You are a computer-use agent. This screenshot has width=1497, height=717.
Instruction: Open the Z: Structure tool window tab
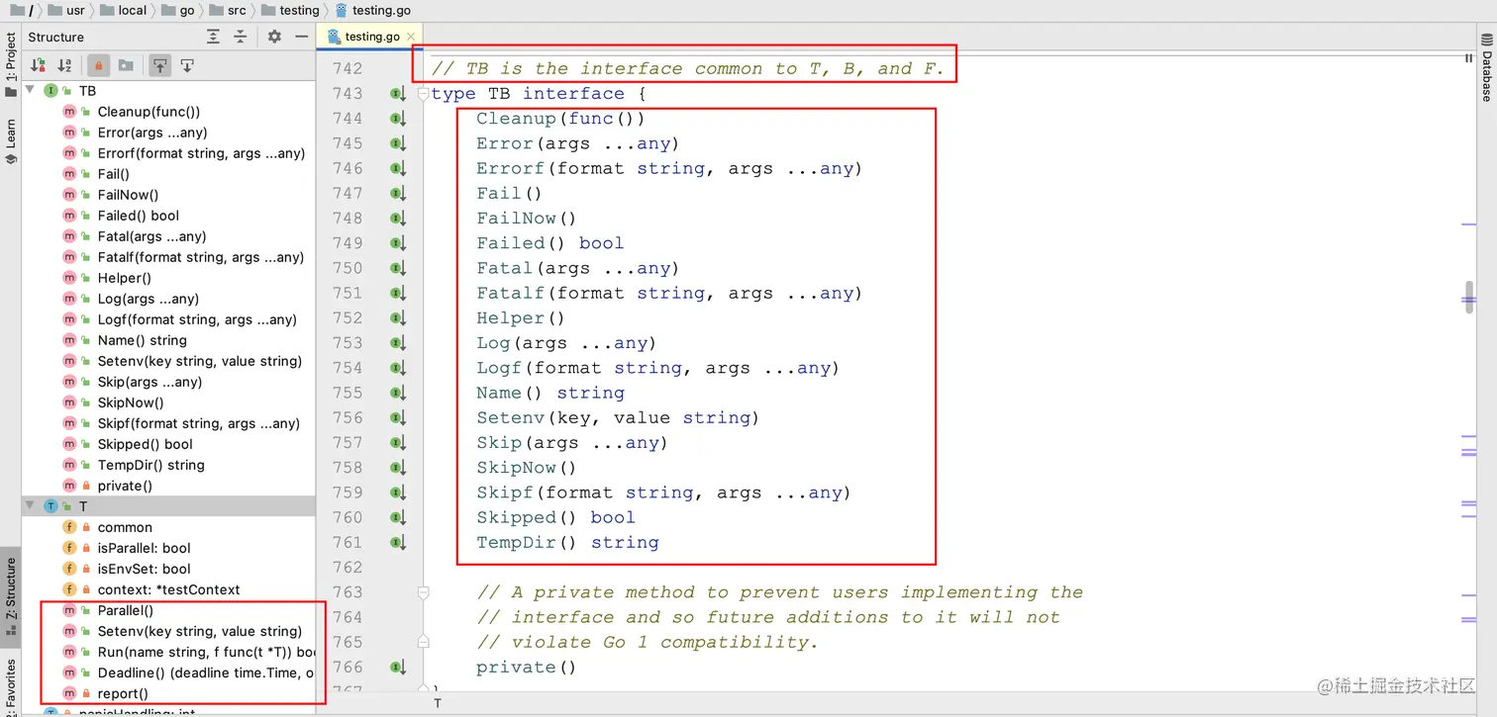(x=11, y=596)
